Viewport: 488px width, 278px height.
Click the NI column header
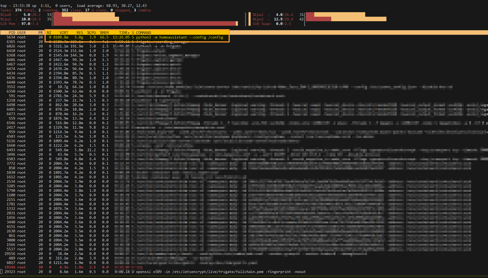(x=49, y=32)
